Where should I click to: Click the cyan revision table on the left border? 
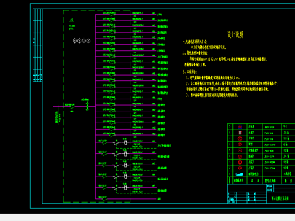coord(37,45)
